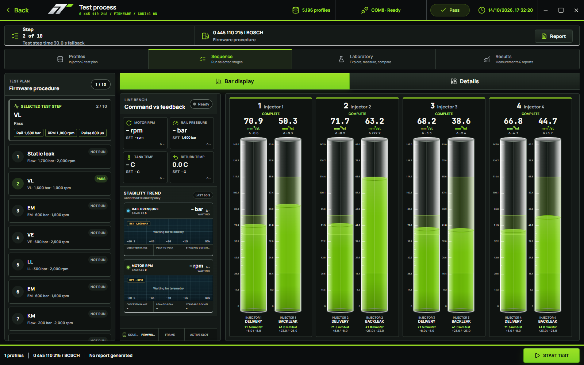Select the Bar display view

pyautogui.click(x=235, y=81)
